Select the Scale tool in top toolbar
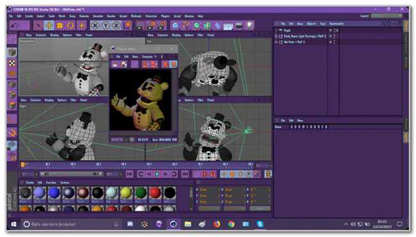 (60, 26)
